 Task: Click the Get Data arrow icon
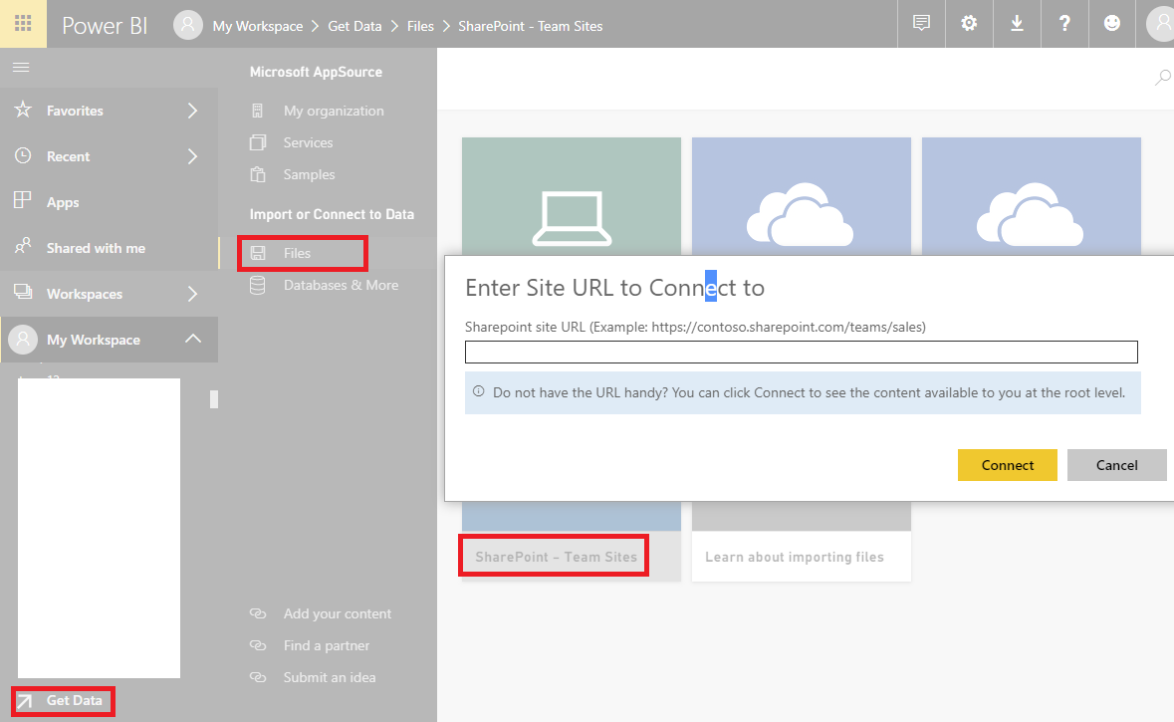coord(25,702)
